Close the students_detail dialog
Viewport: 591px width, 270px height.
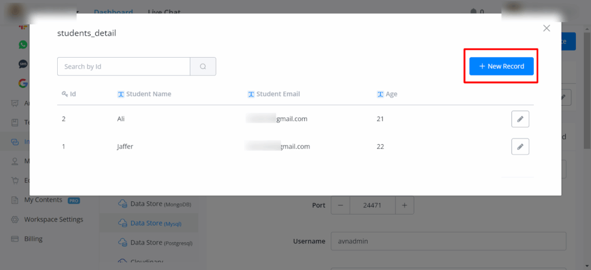point(547,28)
